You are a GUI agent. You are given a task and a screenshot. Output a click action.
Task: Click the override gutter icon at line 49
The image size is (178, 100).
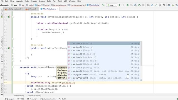tap(9, 48)
